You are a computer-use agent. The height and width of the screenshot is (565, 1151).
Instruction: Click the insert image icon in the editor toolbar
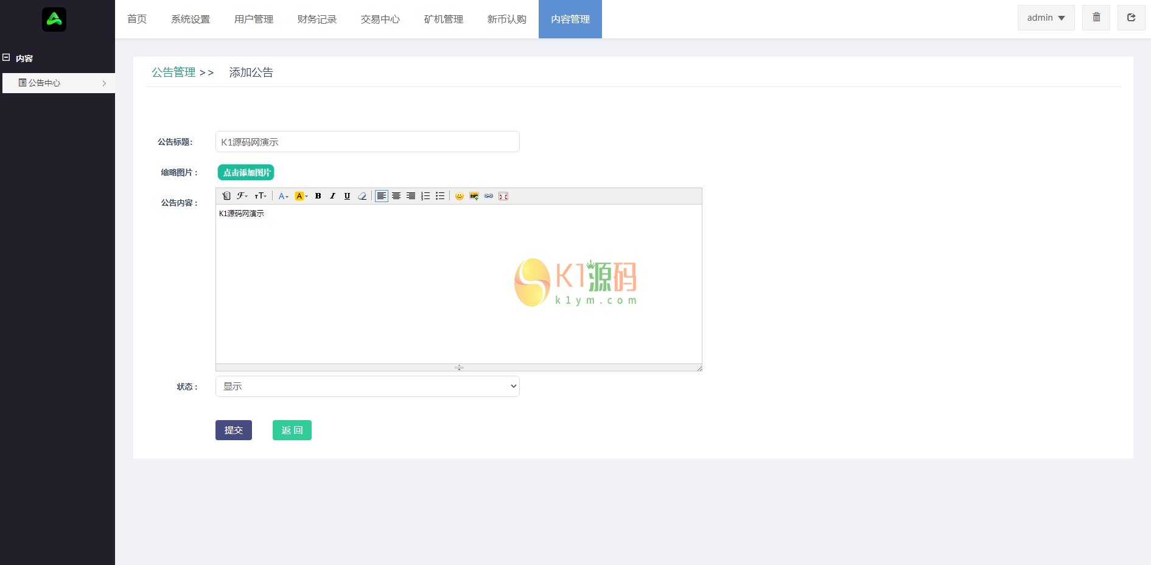(x=474, y=196)
